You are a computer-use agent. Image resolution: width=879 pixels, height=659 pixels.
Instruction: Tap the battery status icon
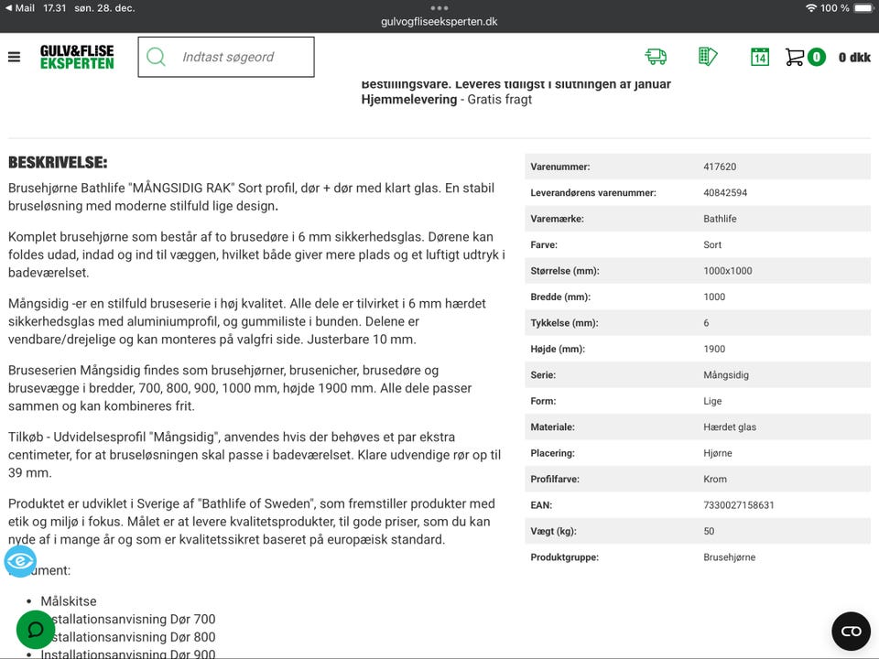(x=863, y=8)
